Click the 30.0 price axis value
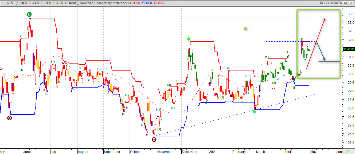This screenshot has width=355, height=154. point(351,74)
